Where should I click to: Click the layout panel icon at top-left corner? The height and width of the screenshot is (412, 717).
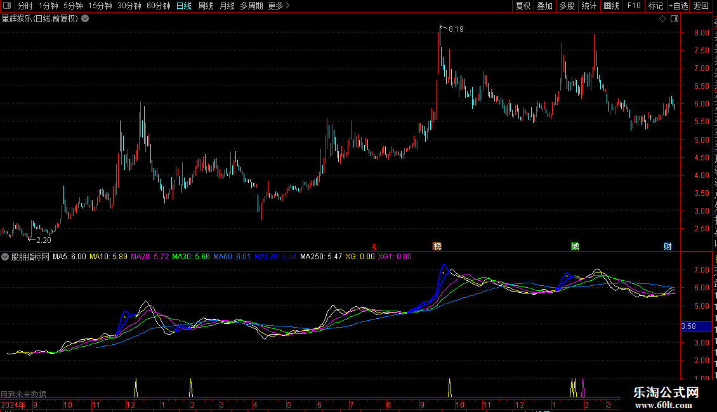click(7, 6)
